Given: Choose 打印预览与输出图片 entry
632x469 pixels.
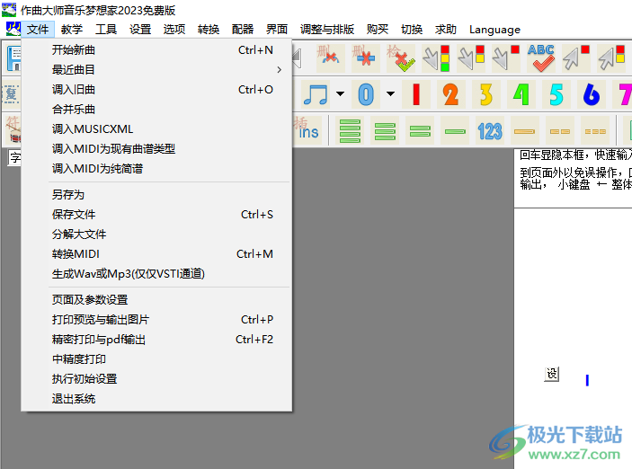Looking at the screenshot, I should (x=156, y=320).
